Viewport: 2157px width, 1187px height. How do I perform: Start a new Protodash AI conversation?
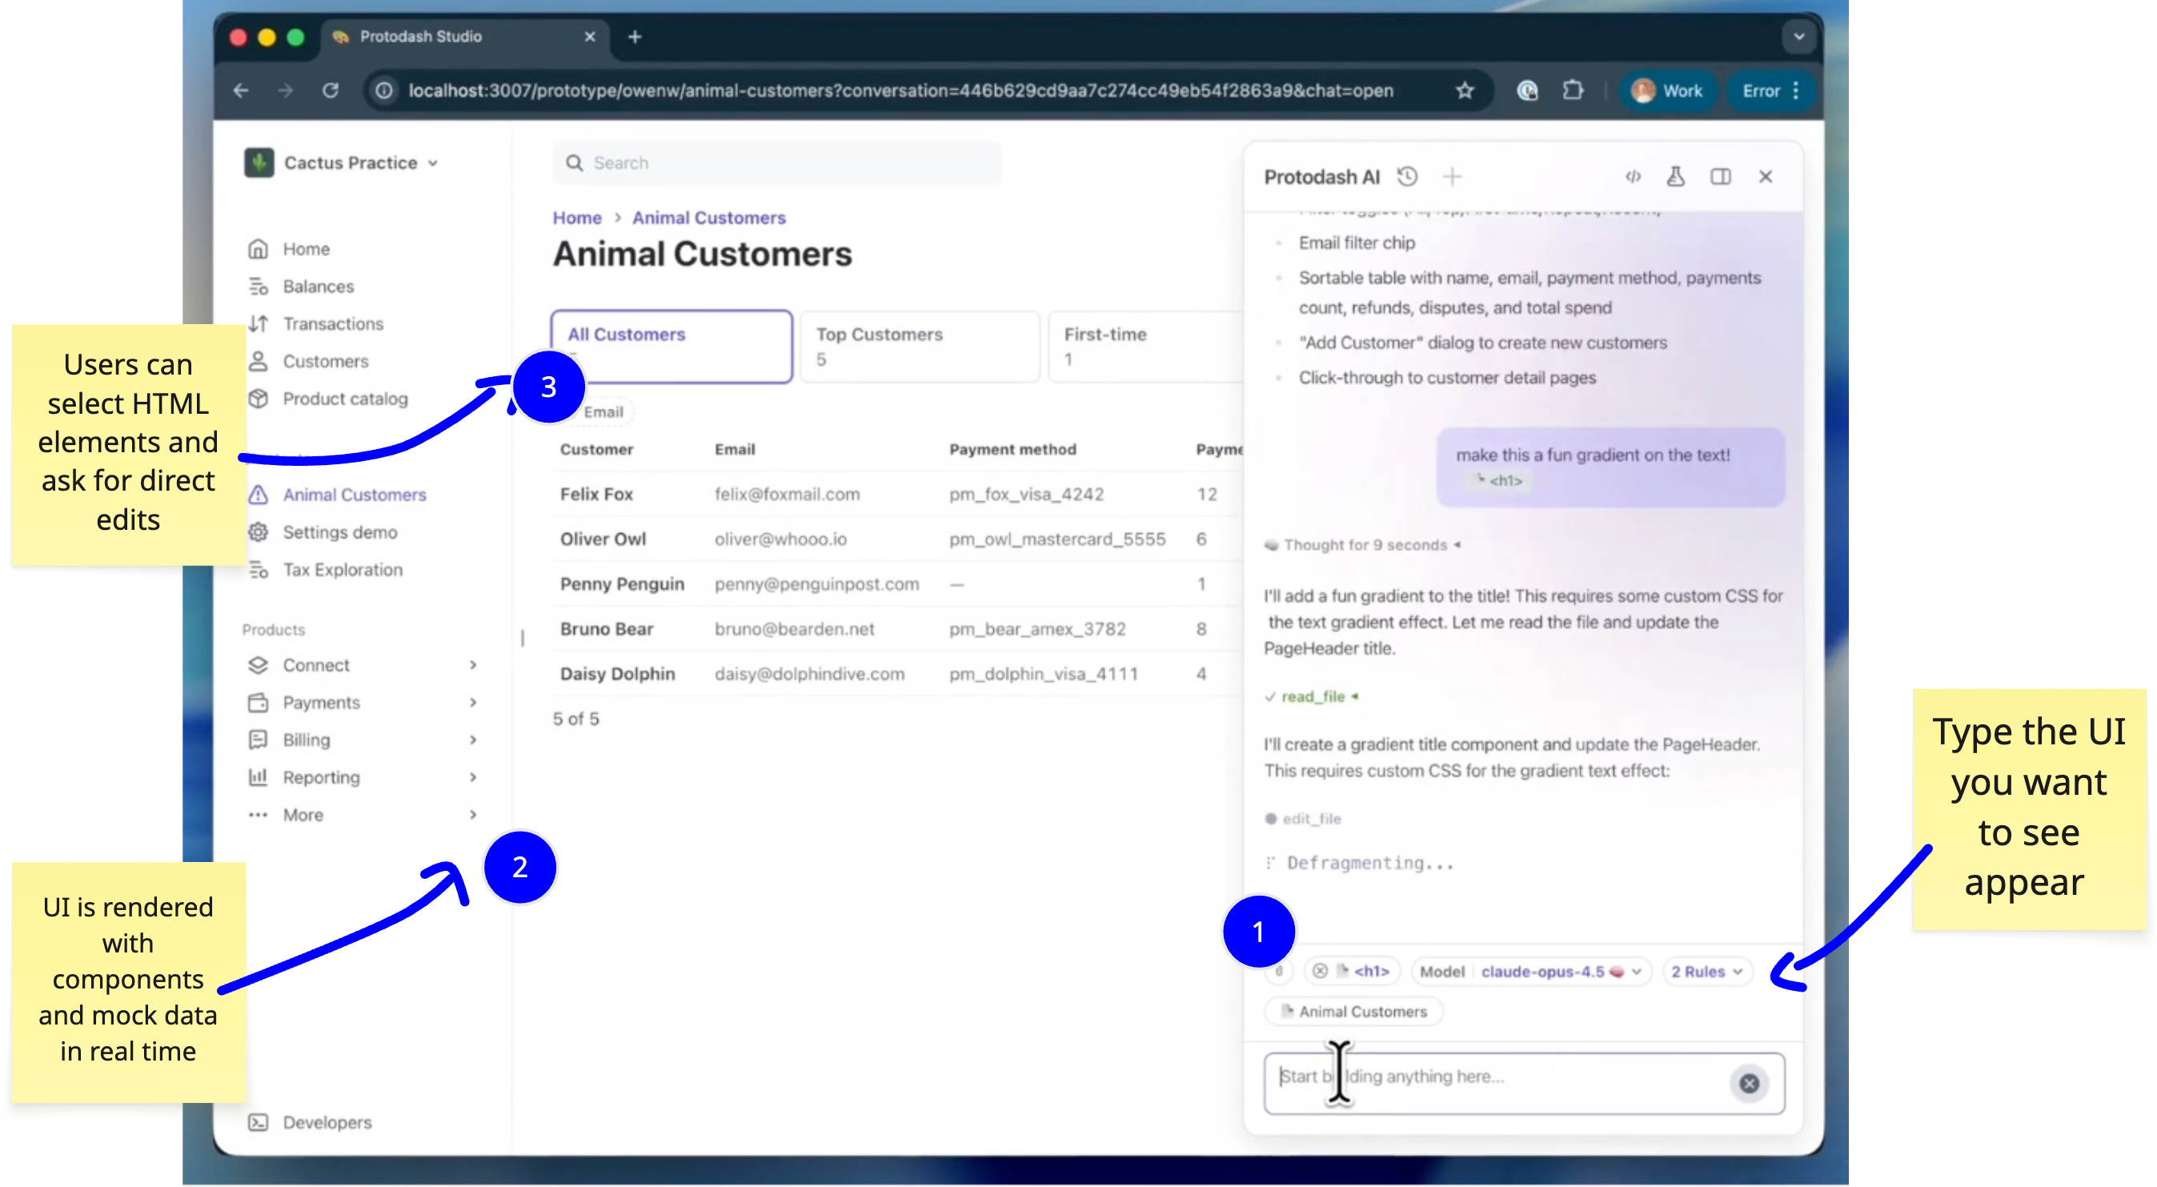coord(1453,177)
